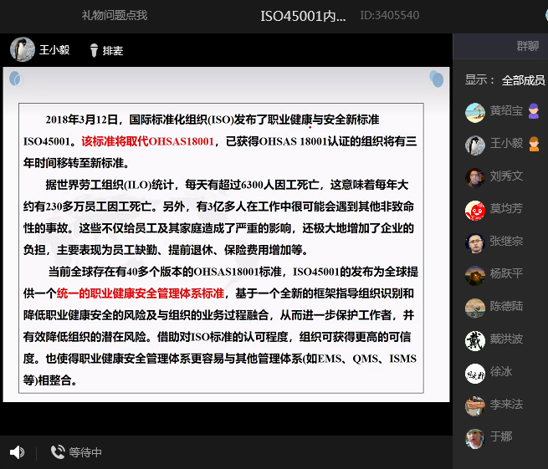This screenshot has height=469, width=548.
Task: Click the shared slide presentation area
Action: [226, 234]
